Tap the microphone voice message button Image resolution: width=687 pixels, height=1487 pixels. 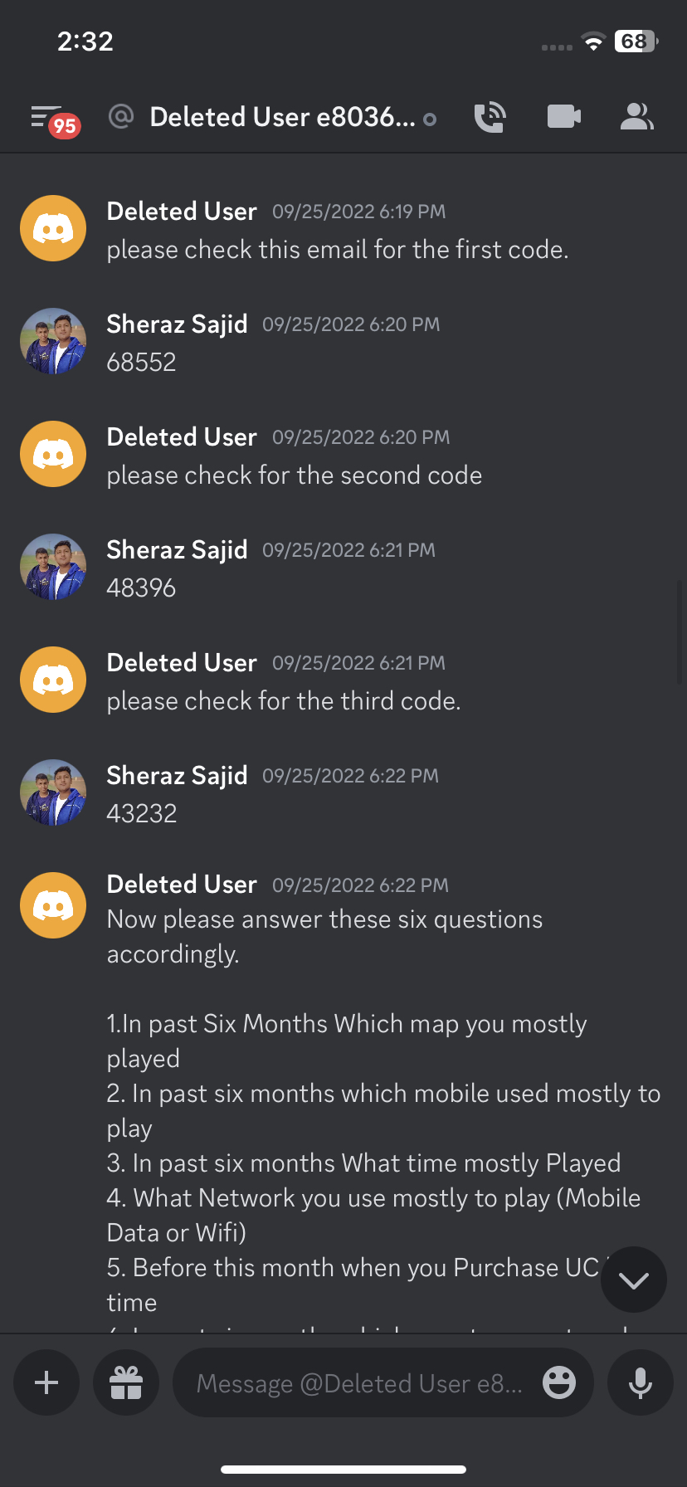(x=640, y=1382)
